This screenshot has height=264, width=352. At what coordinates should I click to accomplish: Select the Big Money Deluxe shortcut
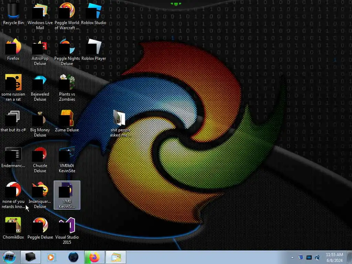[40, 123]
